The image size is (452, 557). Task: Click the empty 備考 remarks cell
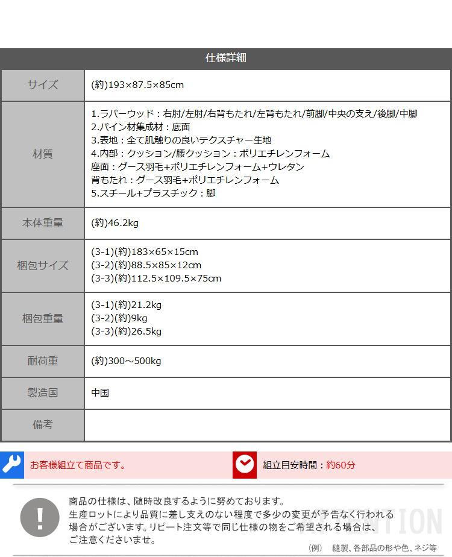point(267,425)
